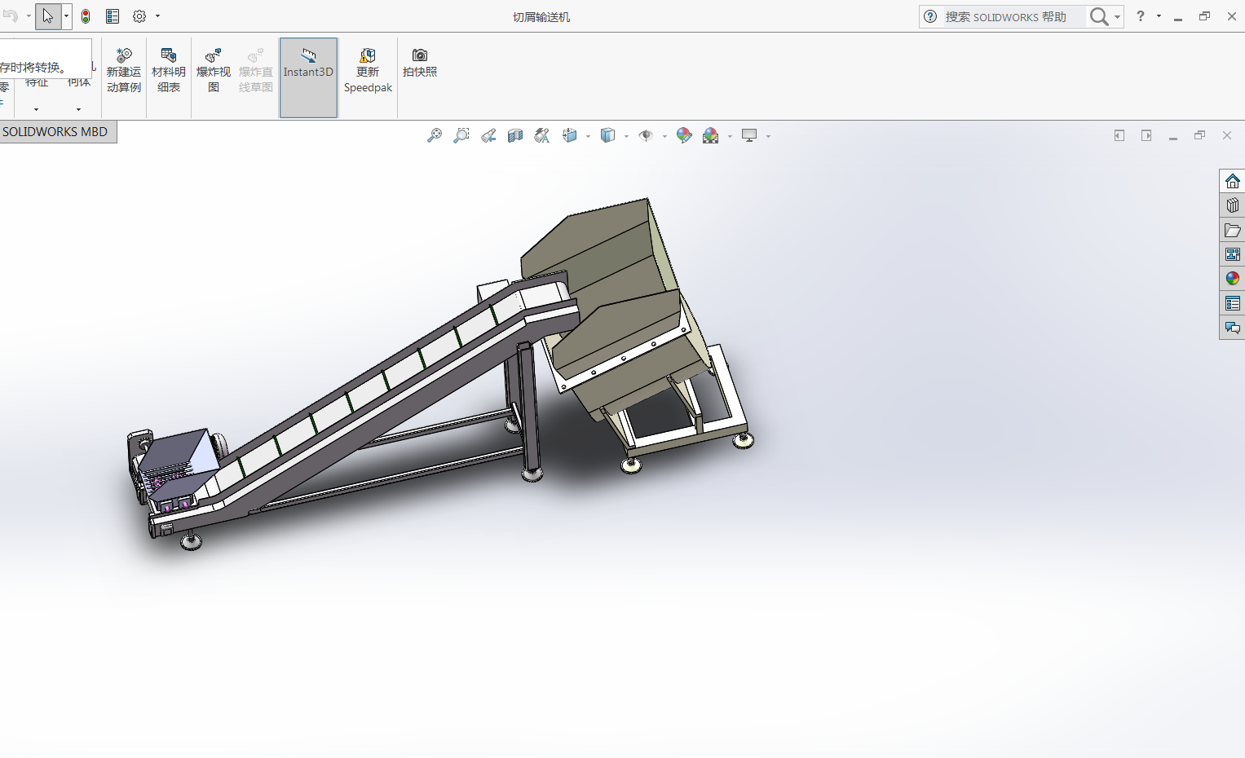Click the Zoom to Fit magnifier icon
The image size is (1245, 758).
[x=435, y=135]
